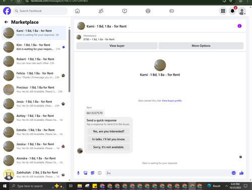Screen dimensions: 252x190
Task: Open the Robert conversation
Action: (34, 61)
